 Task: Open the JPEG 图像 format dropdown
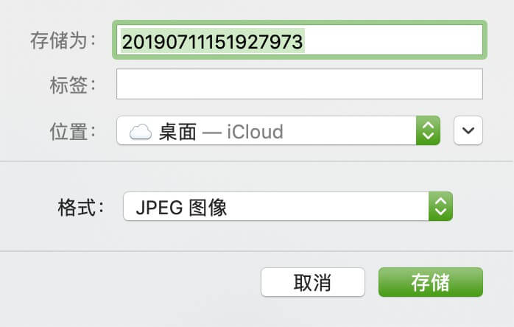click(288, 206)
